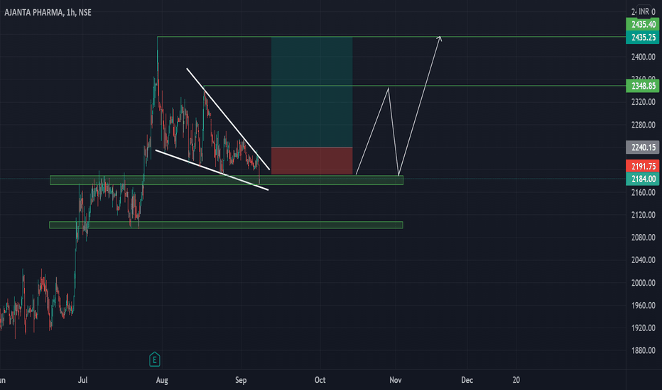Click the 2280.00 price scale value

tap(643, 125)
